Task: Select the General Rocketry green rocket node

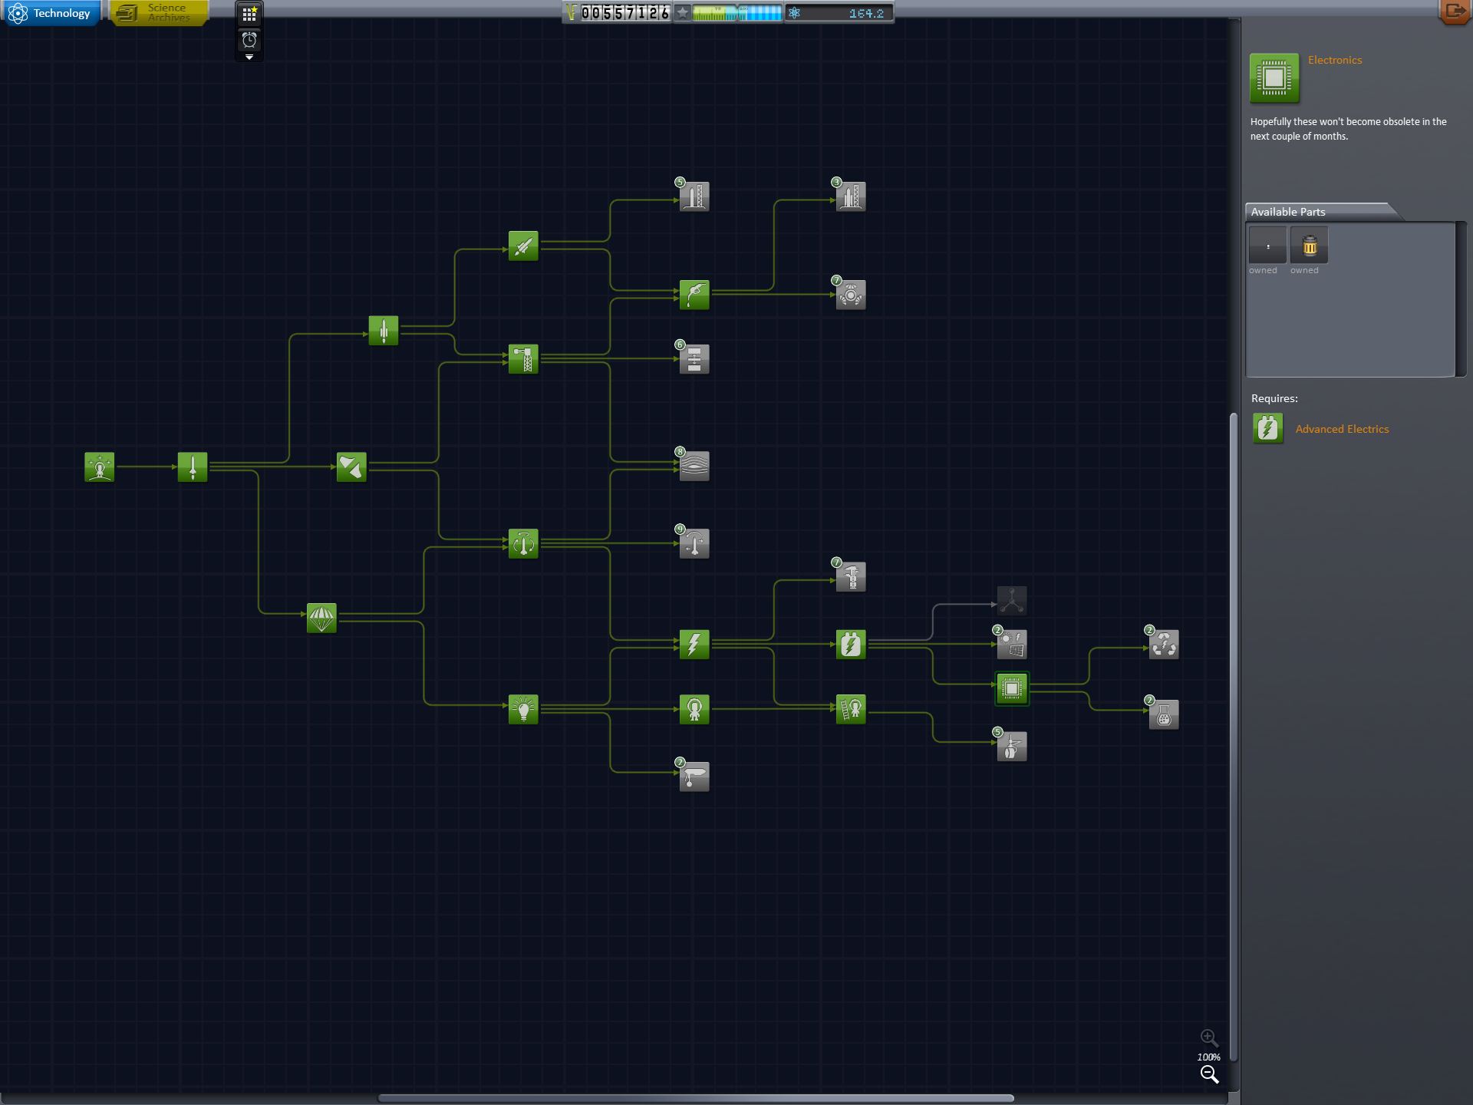Action: click(x=384, y=331)
